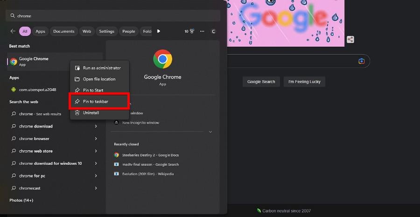This screenshot has height=217, width=420.
Task: Click the rewards trophy points icon
Action: tap(192, 31)
